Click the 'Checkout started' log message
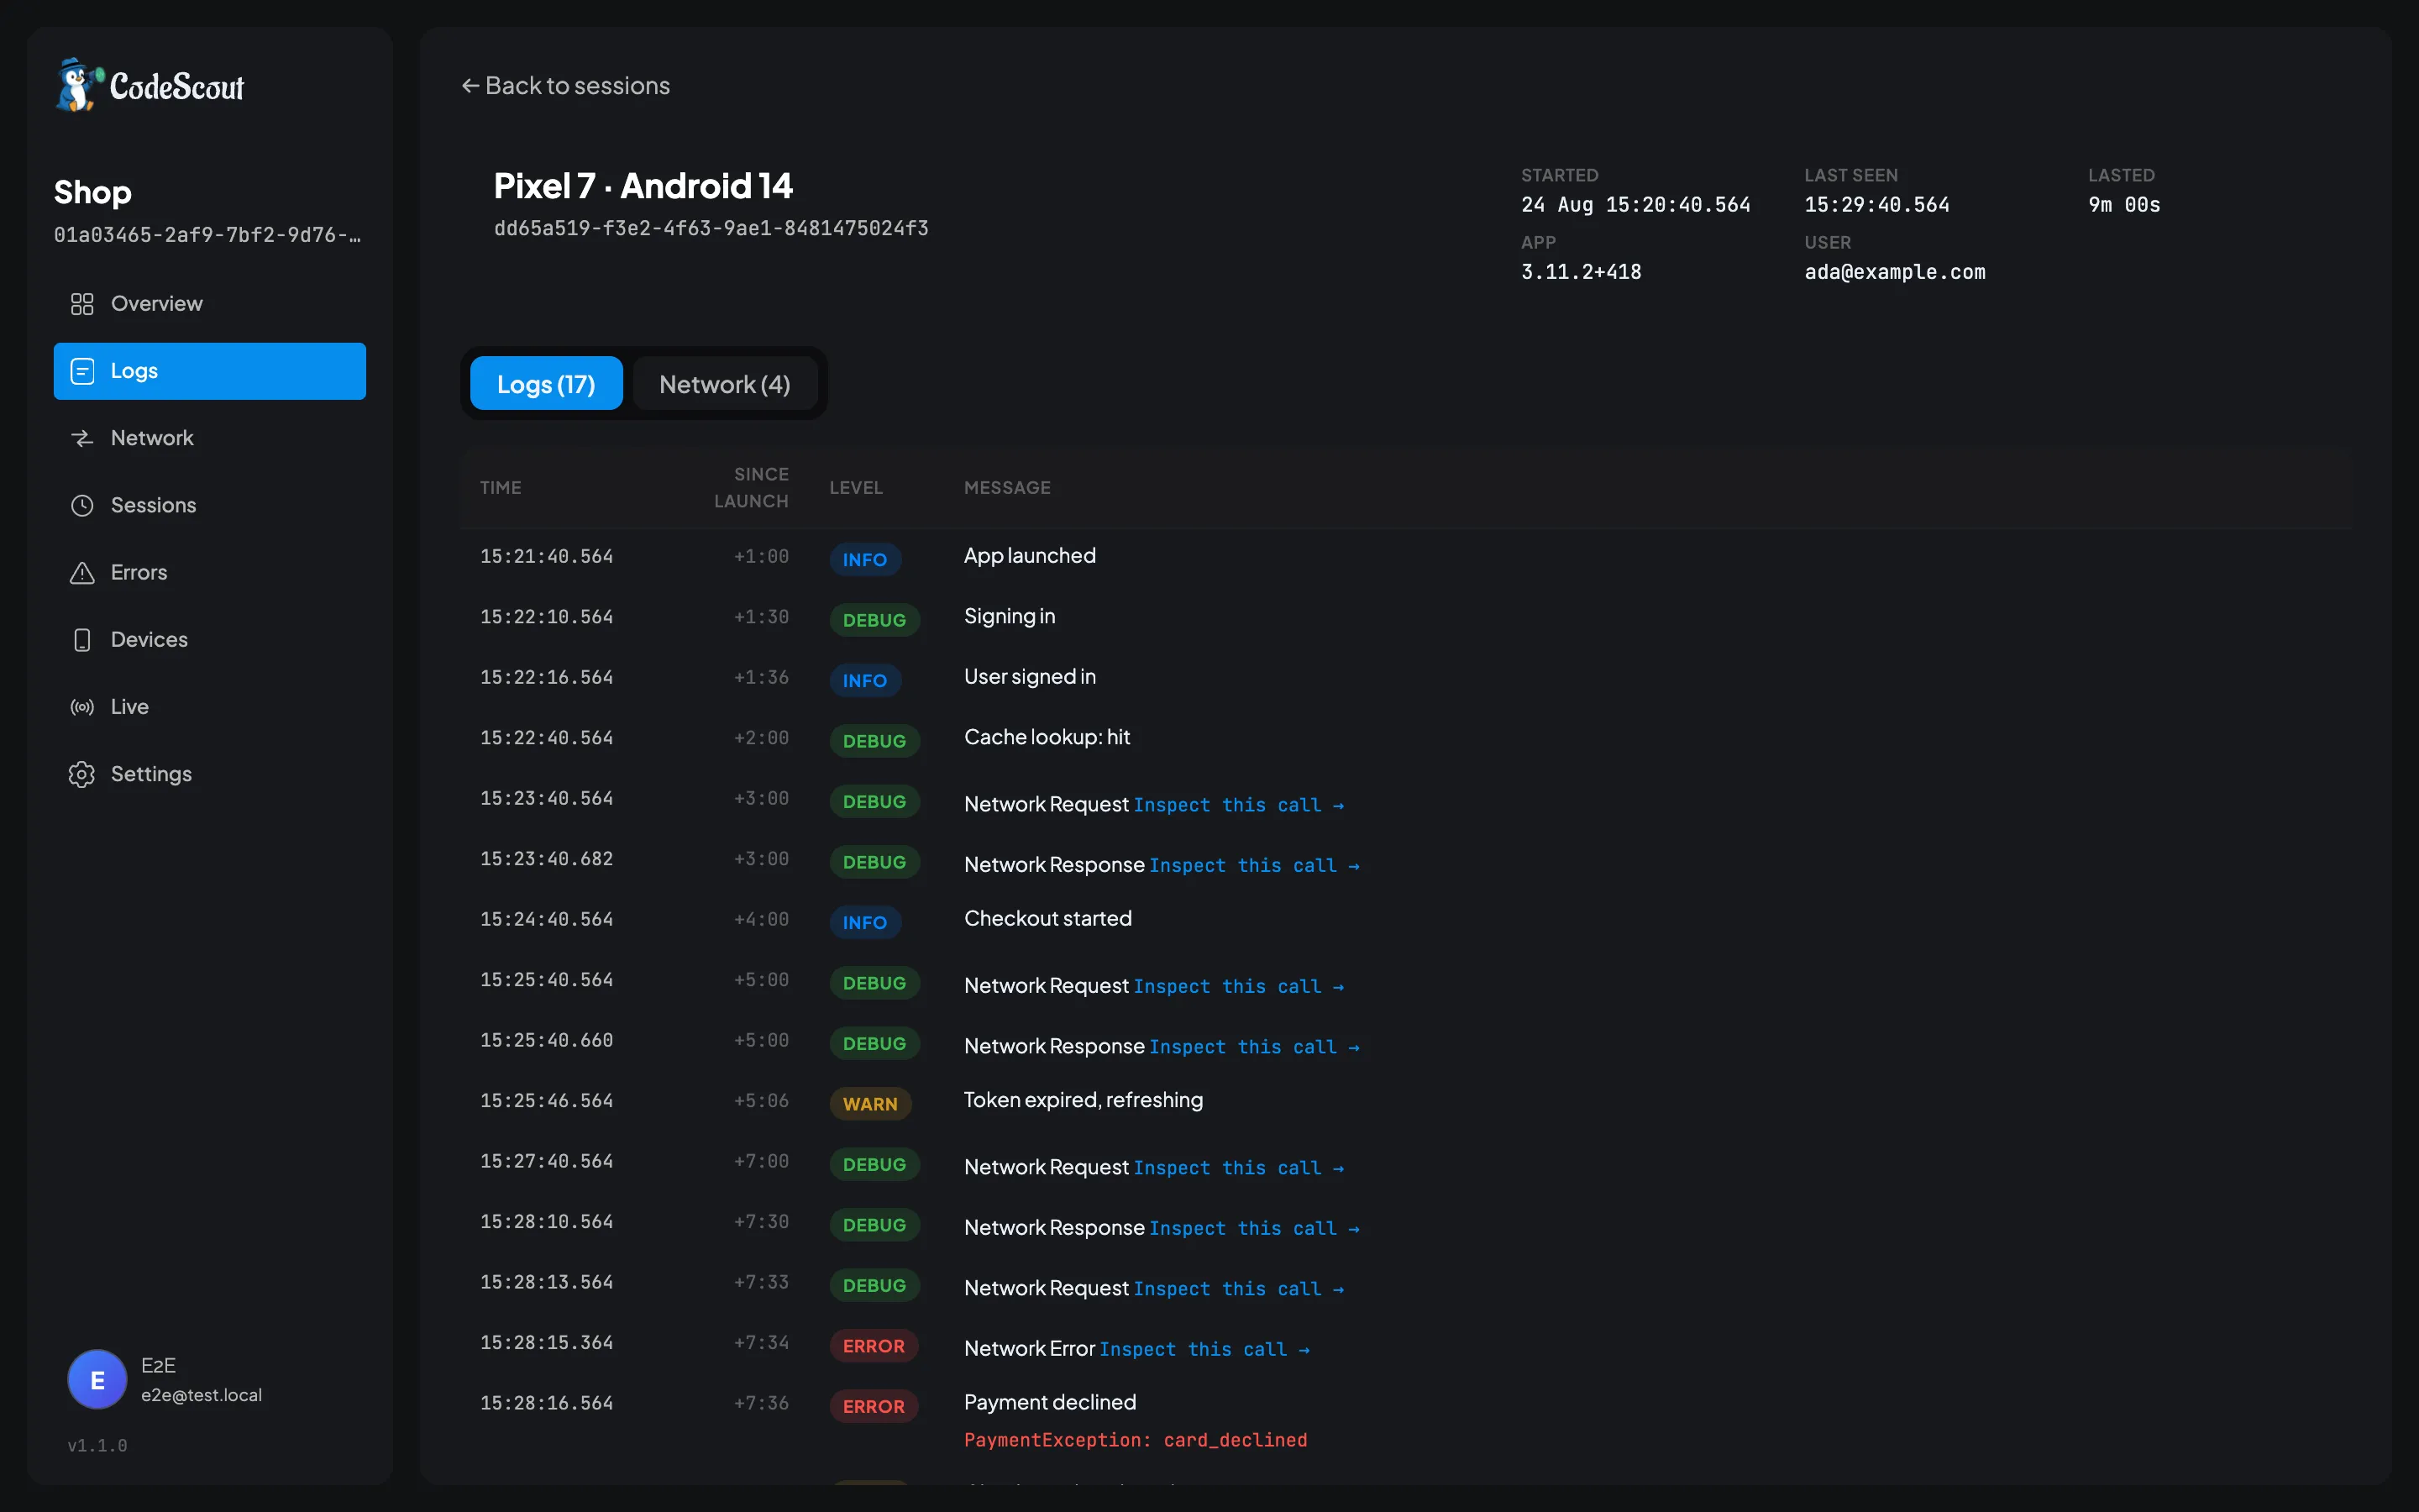Screen dimensions: 2419x1512 click(1047, 919)
